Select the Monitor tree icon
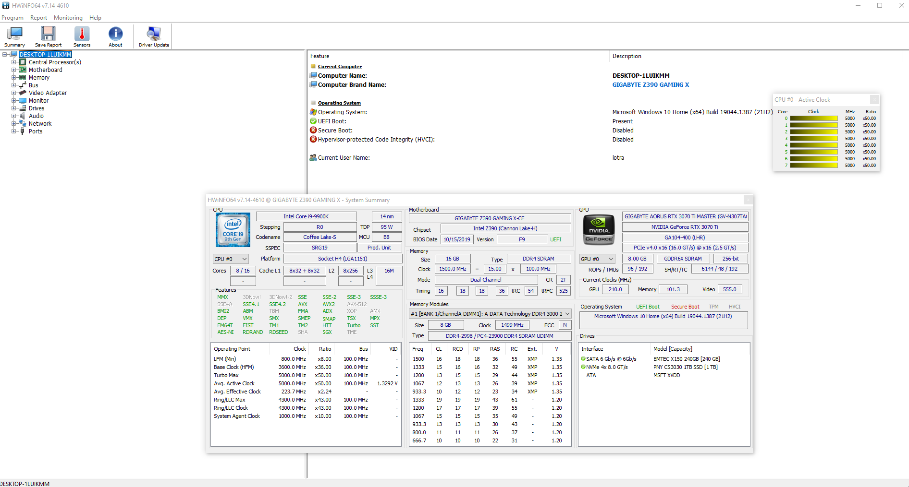Screen dimensions: 909x487 (23, 101)
